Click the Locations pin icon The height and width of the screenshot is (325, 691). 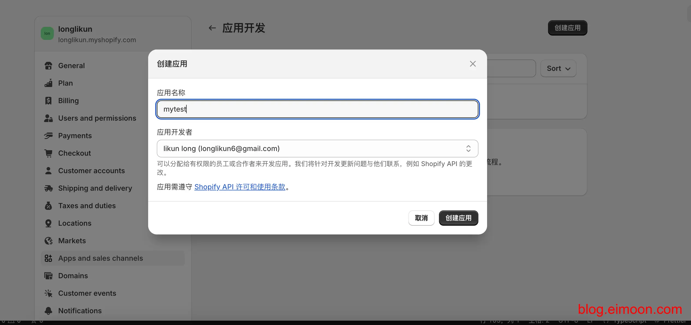click(48, 223)
